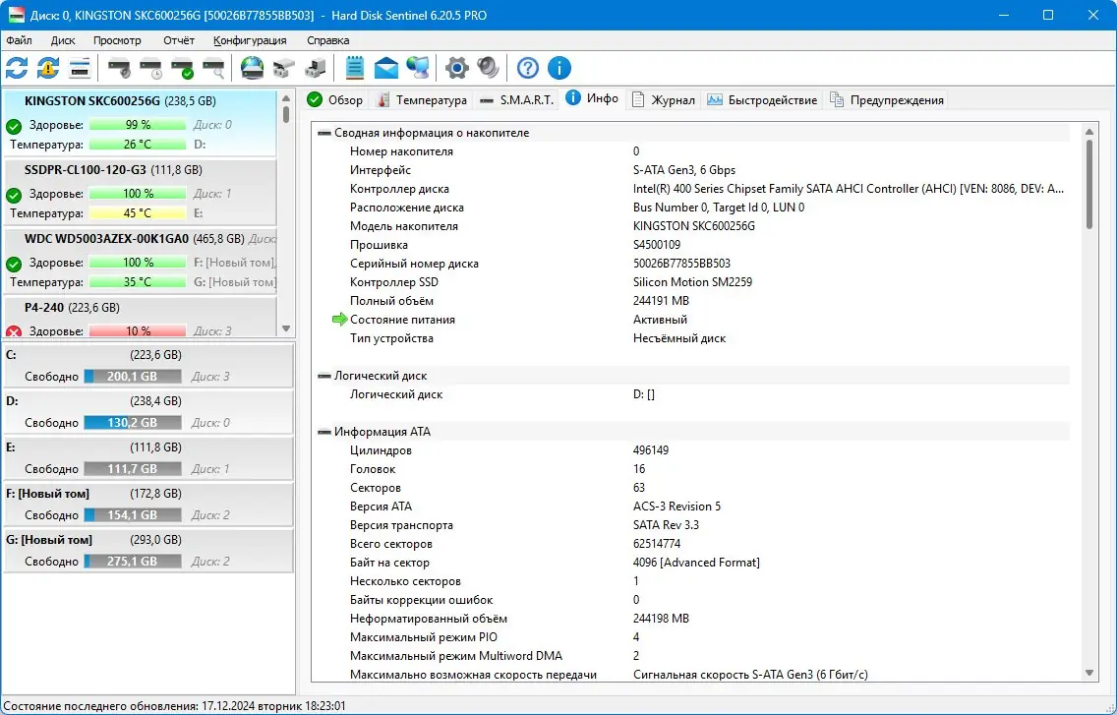This screenshot has height=715, width=1117.
Task: Click the D: 130,2 GB free space bar
Action: coord(133,423)
